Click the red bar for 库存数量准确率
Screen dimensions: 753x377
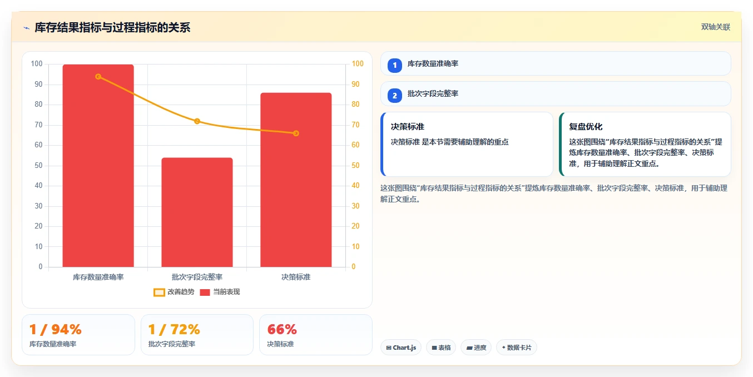(98, 166)
